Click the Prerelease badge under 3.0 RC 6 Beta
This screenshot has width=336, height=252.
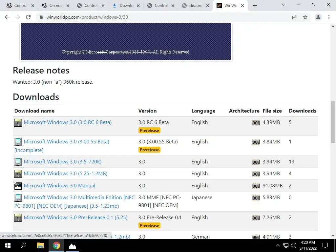click(x=149, y=131)
